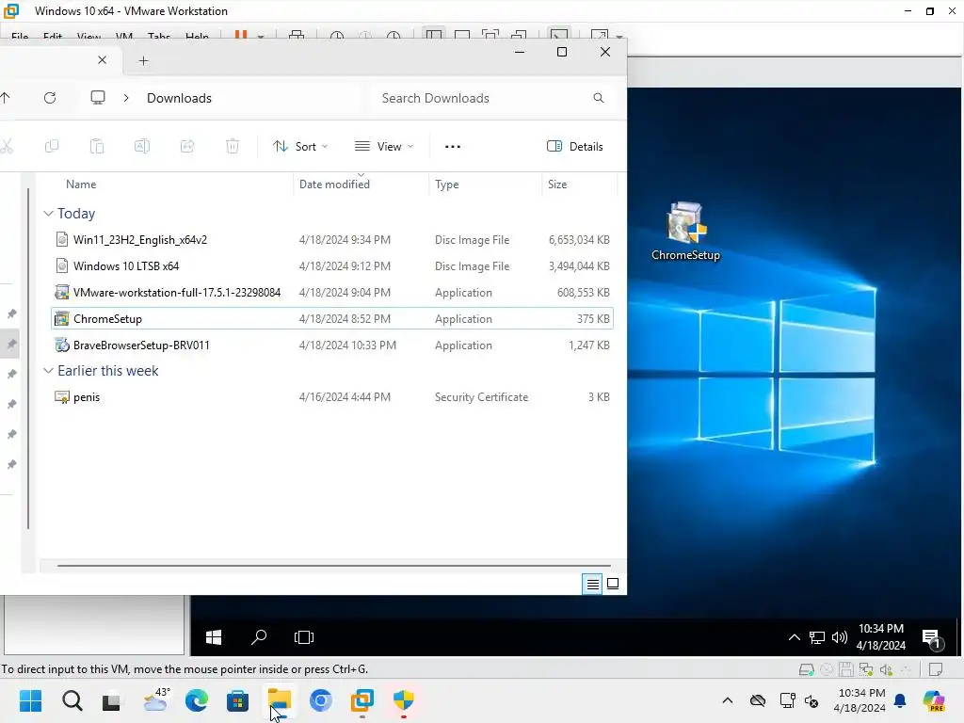Screen dimensions: 964x723
Task: Click the Share icon in File Explorer toolbar
Action: tap(187, 146)
